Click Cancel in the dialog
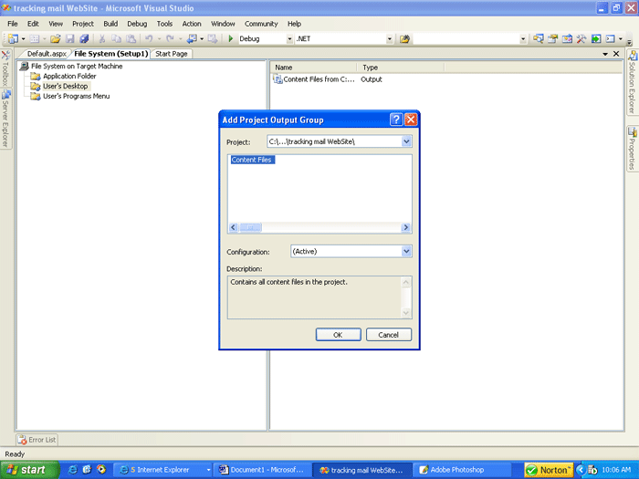The image size is (639, 479). tap(389, 335)
